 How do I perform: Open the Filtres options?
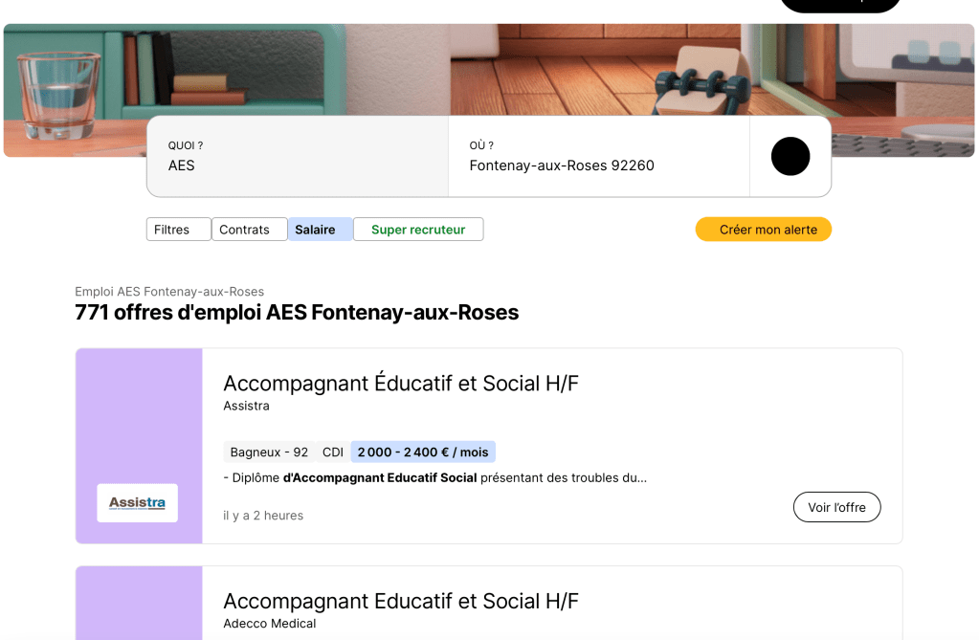tap(178, 230)
